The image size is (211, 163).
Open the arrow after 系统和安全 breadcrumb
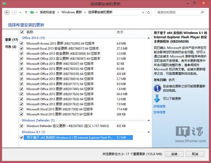click(x=58, y=12)
